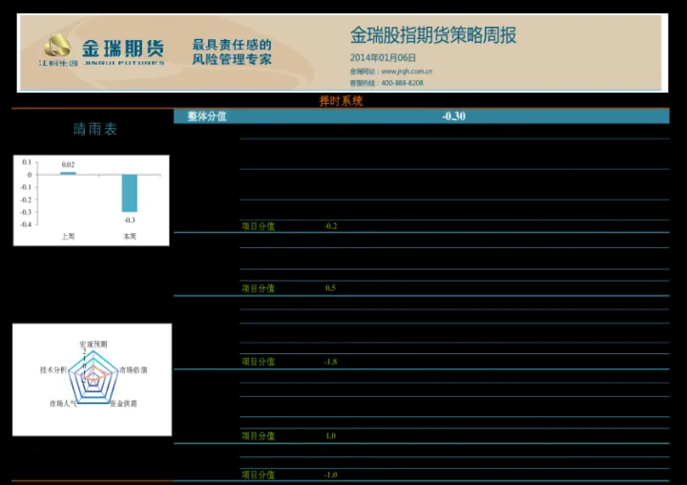Select the item score value -0.2
Image resolution: width=687 pixels, height=485 pixels.
coord(331,226)
